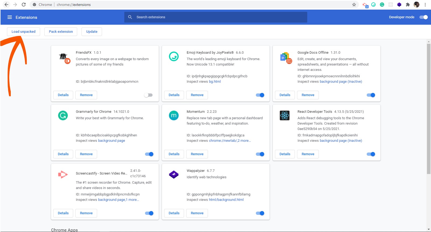Disable the Wappalyzer extension
Viewport: 431px width, 232px height.
260,213
